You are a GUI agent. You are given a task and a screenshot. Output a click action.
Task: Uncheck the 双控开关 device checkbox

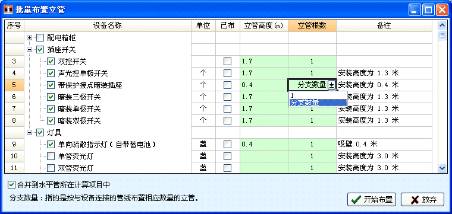[x=51, y=62]
